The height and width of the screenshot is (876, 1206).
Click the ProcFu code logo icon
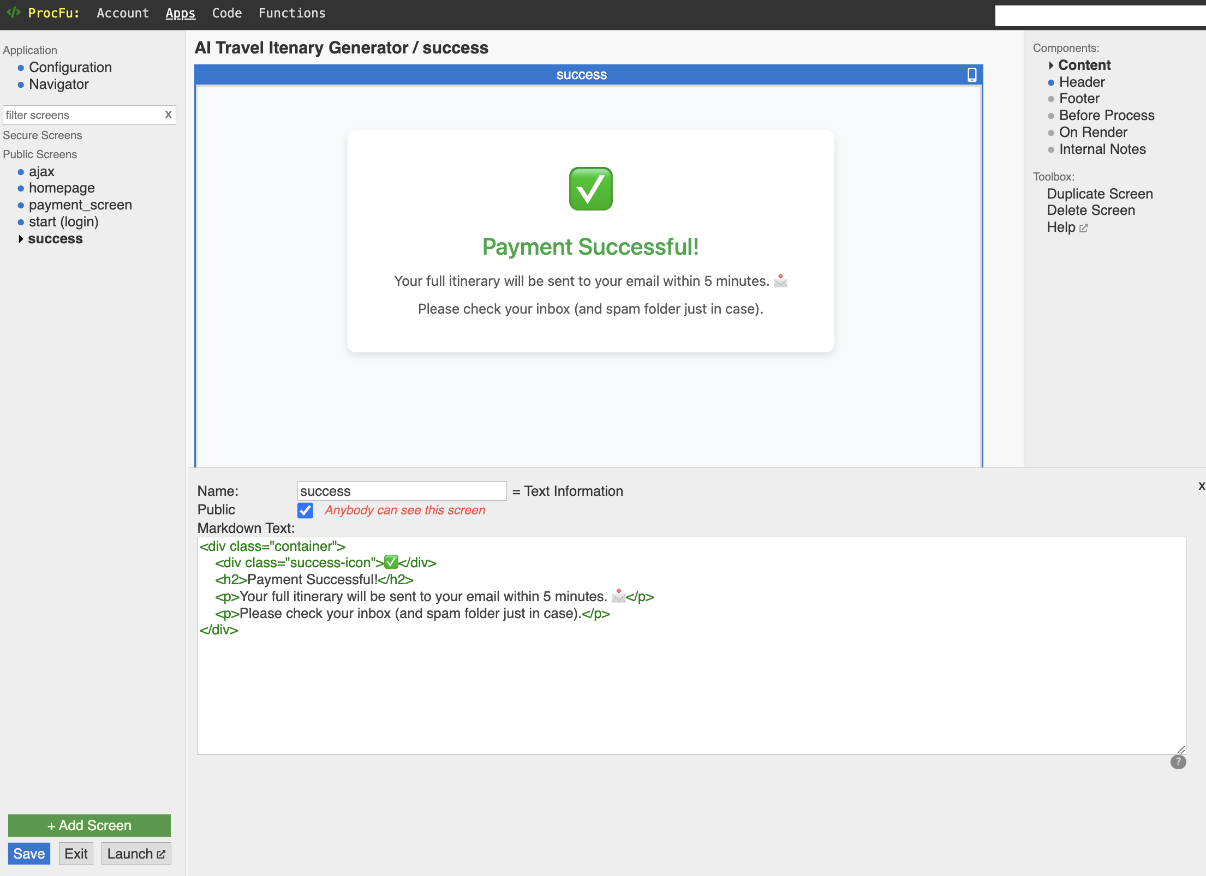pyautogui.click(x=14, y=13)
